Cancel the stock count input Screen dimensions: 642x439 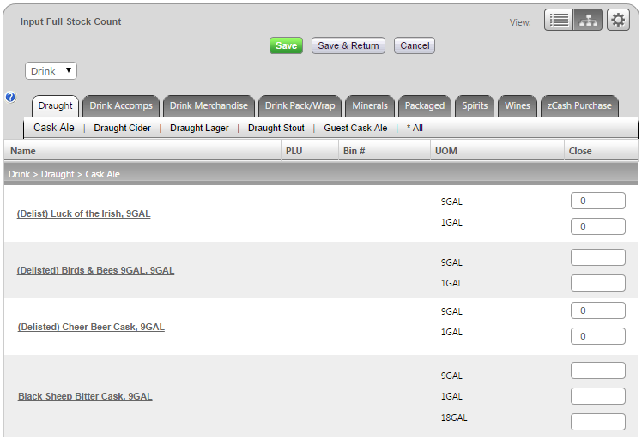coord(415,45)
